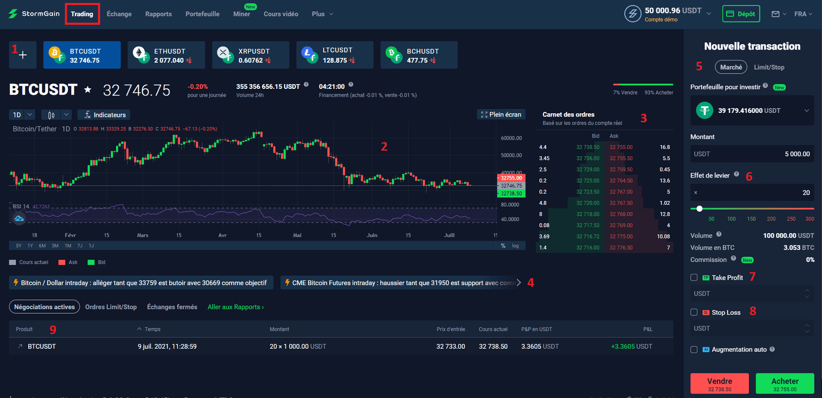Set chart range to 5Y
822x398 pixels.
19,246
